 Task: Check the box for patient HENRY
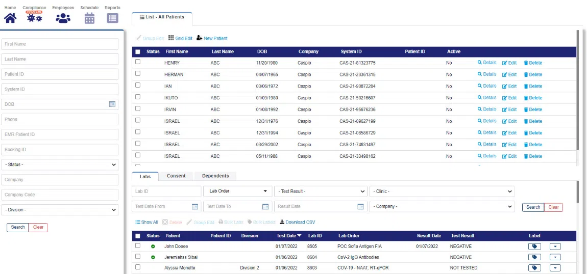(138, 62)
